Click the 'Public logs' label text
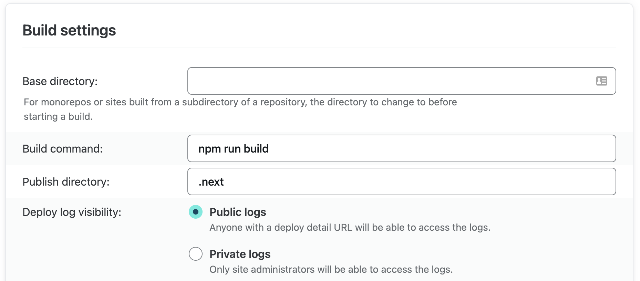This screenshot has width=640, height=281. (238, 212)
